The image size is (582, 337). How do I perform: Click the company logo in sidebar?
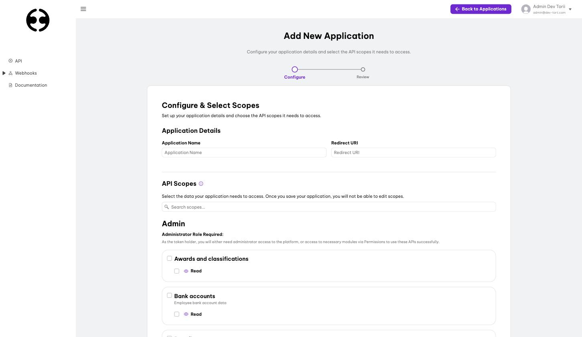click(x=38, y=20)
